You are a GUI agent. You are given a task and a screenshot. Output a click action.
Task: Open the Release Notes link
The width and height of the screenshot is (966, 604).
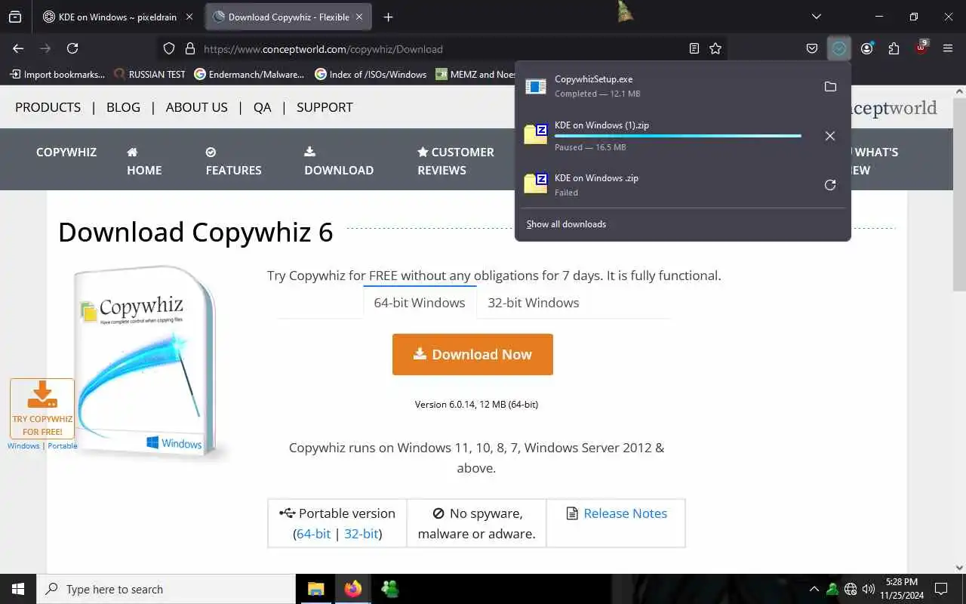[625, 513]
